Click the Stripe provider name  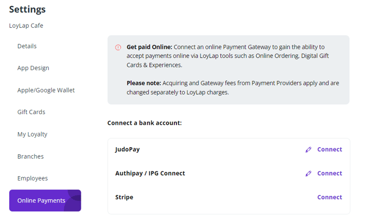[x=124, y=197]
